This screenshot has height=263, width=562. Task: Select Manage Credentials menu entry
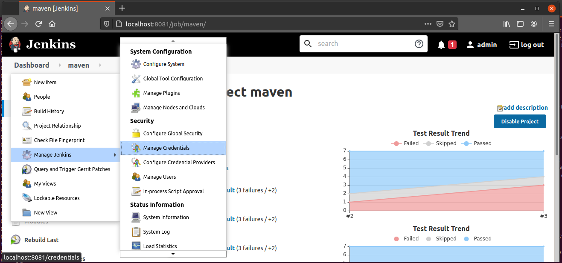tap(173, 148)
